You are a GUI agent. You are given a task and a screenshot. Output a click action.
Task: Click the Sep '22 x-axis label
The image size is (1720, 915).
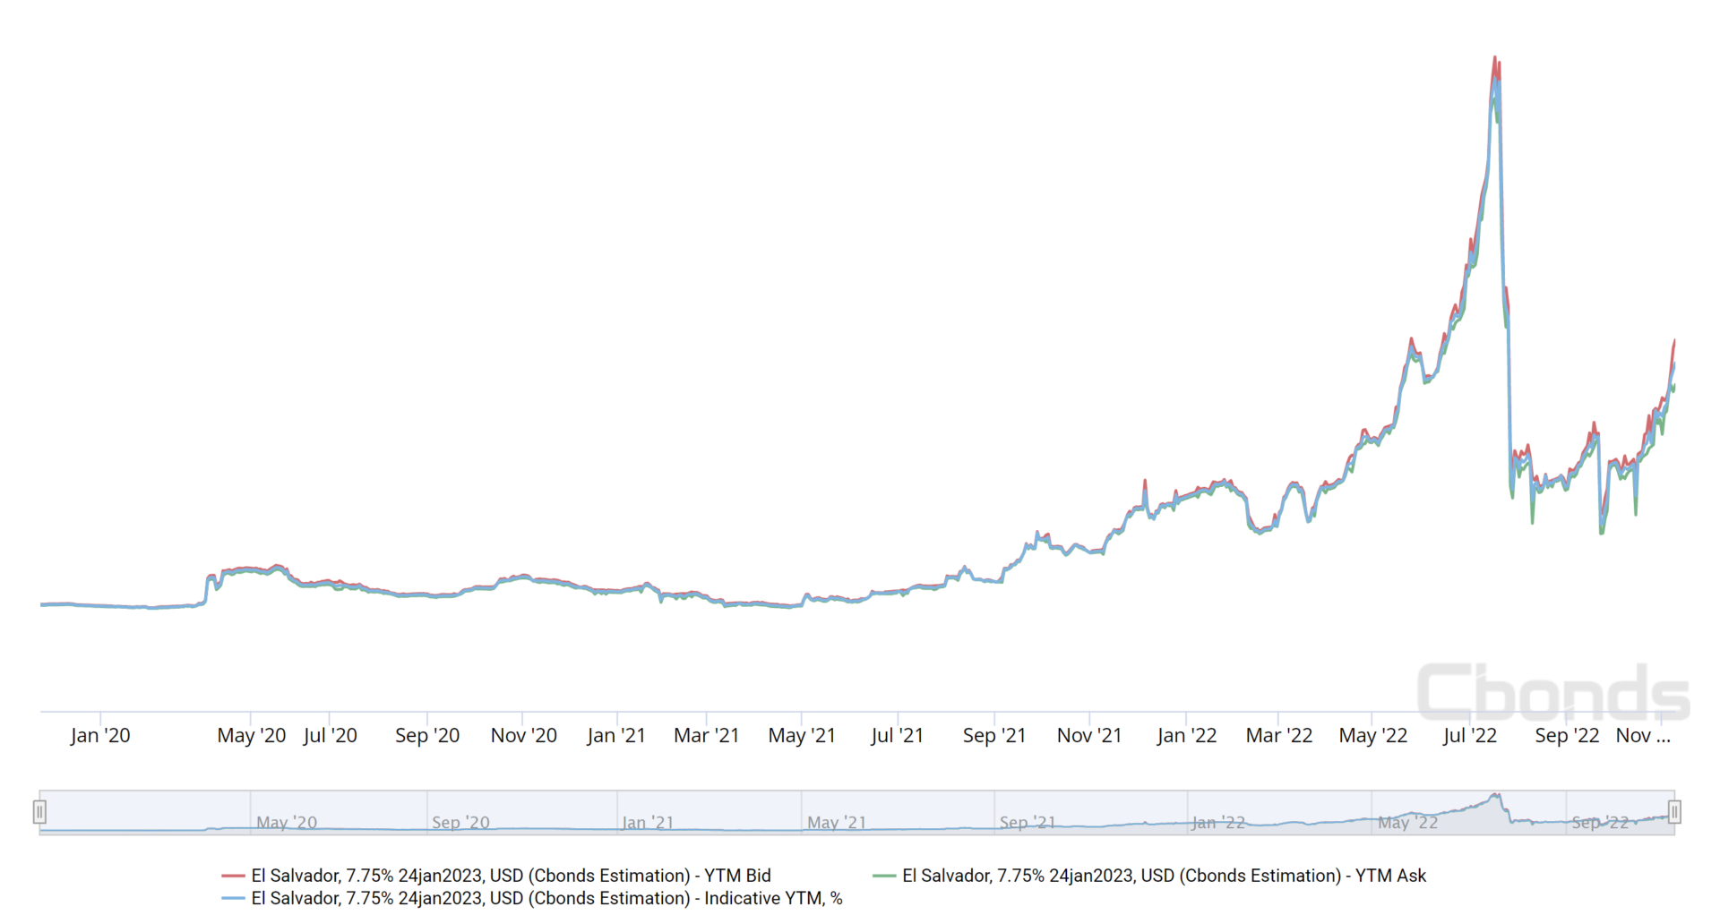click(1567, 736)
